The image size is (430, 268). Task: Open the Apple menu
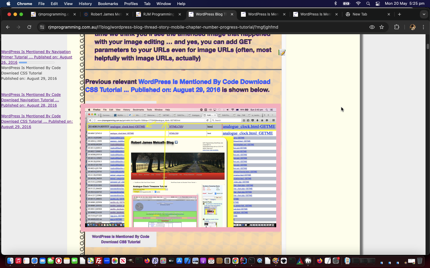tap(8, 4)
